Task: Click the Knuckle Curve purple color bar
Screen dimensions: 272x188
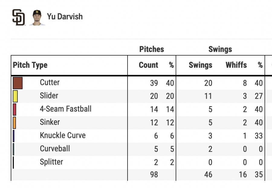Action: pos(14,136)
